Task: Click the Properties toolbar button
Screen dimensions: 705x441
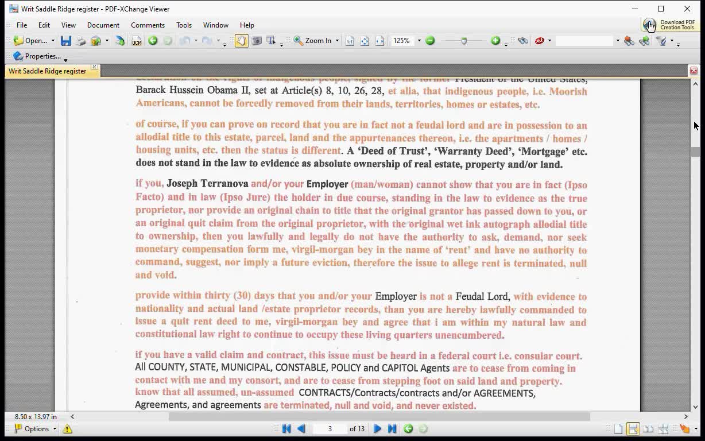Action: 37,56
